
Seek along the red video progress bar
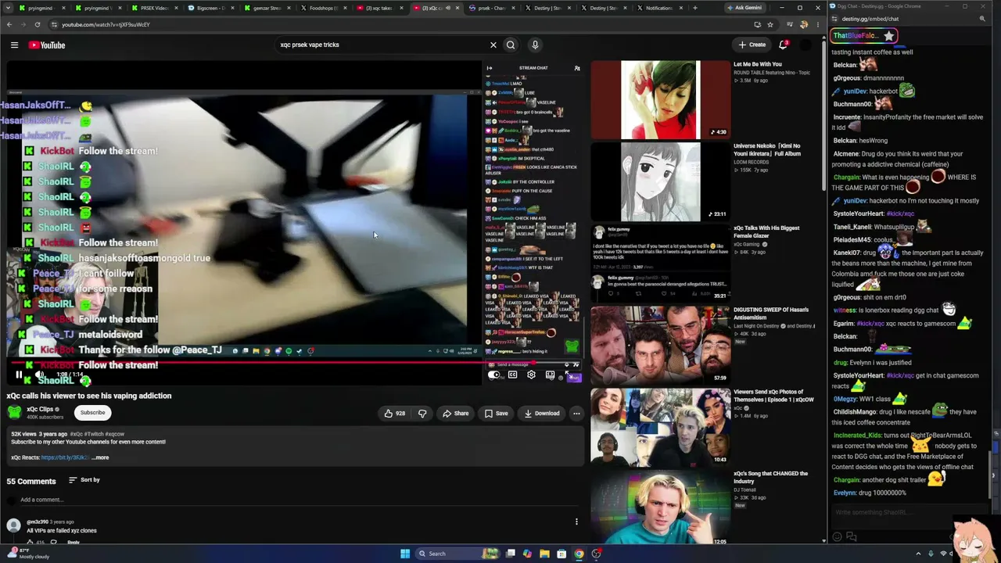click(x=296, y=363)
